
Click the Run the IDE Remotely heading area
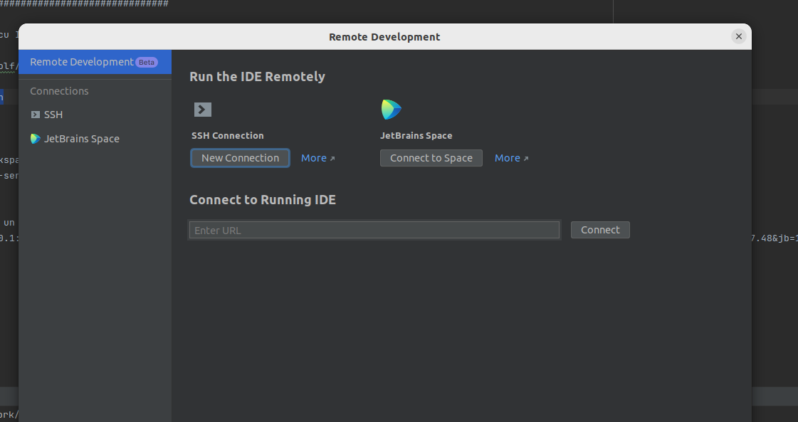click(257, 76)
